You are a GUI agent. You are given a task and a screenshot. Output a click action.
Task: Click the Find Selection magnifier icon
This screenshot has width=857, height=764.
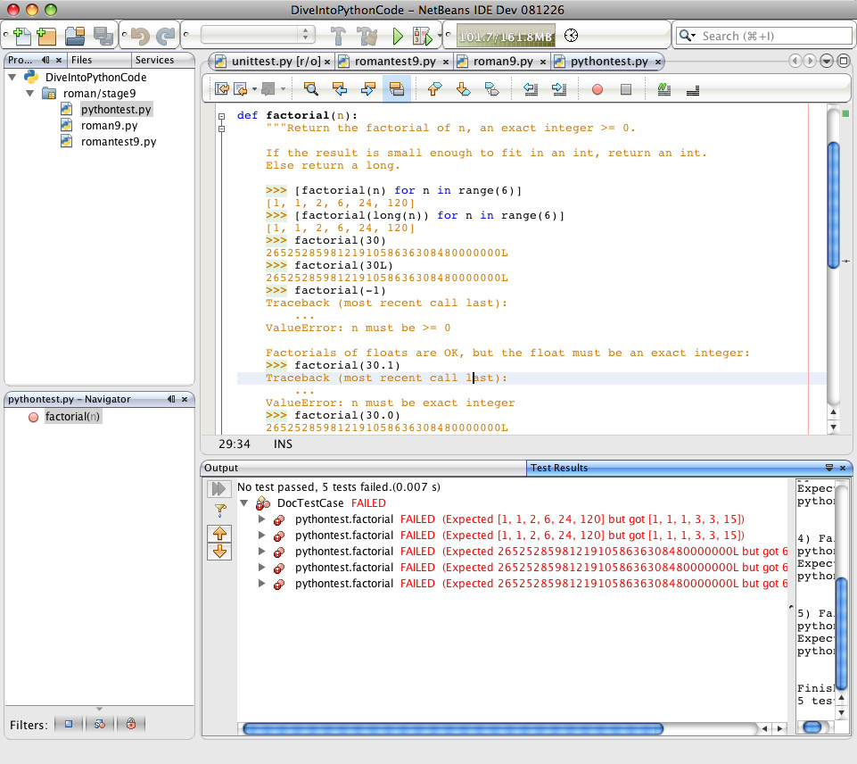click(x=311, y=88)
